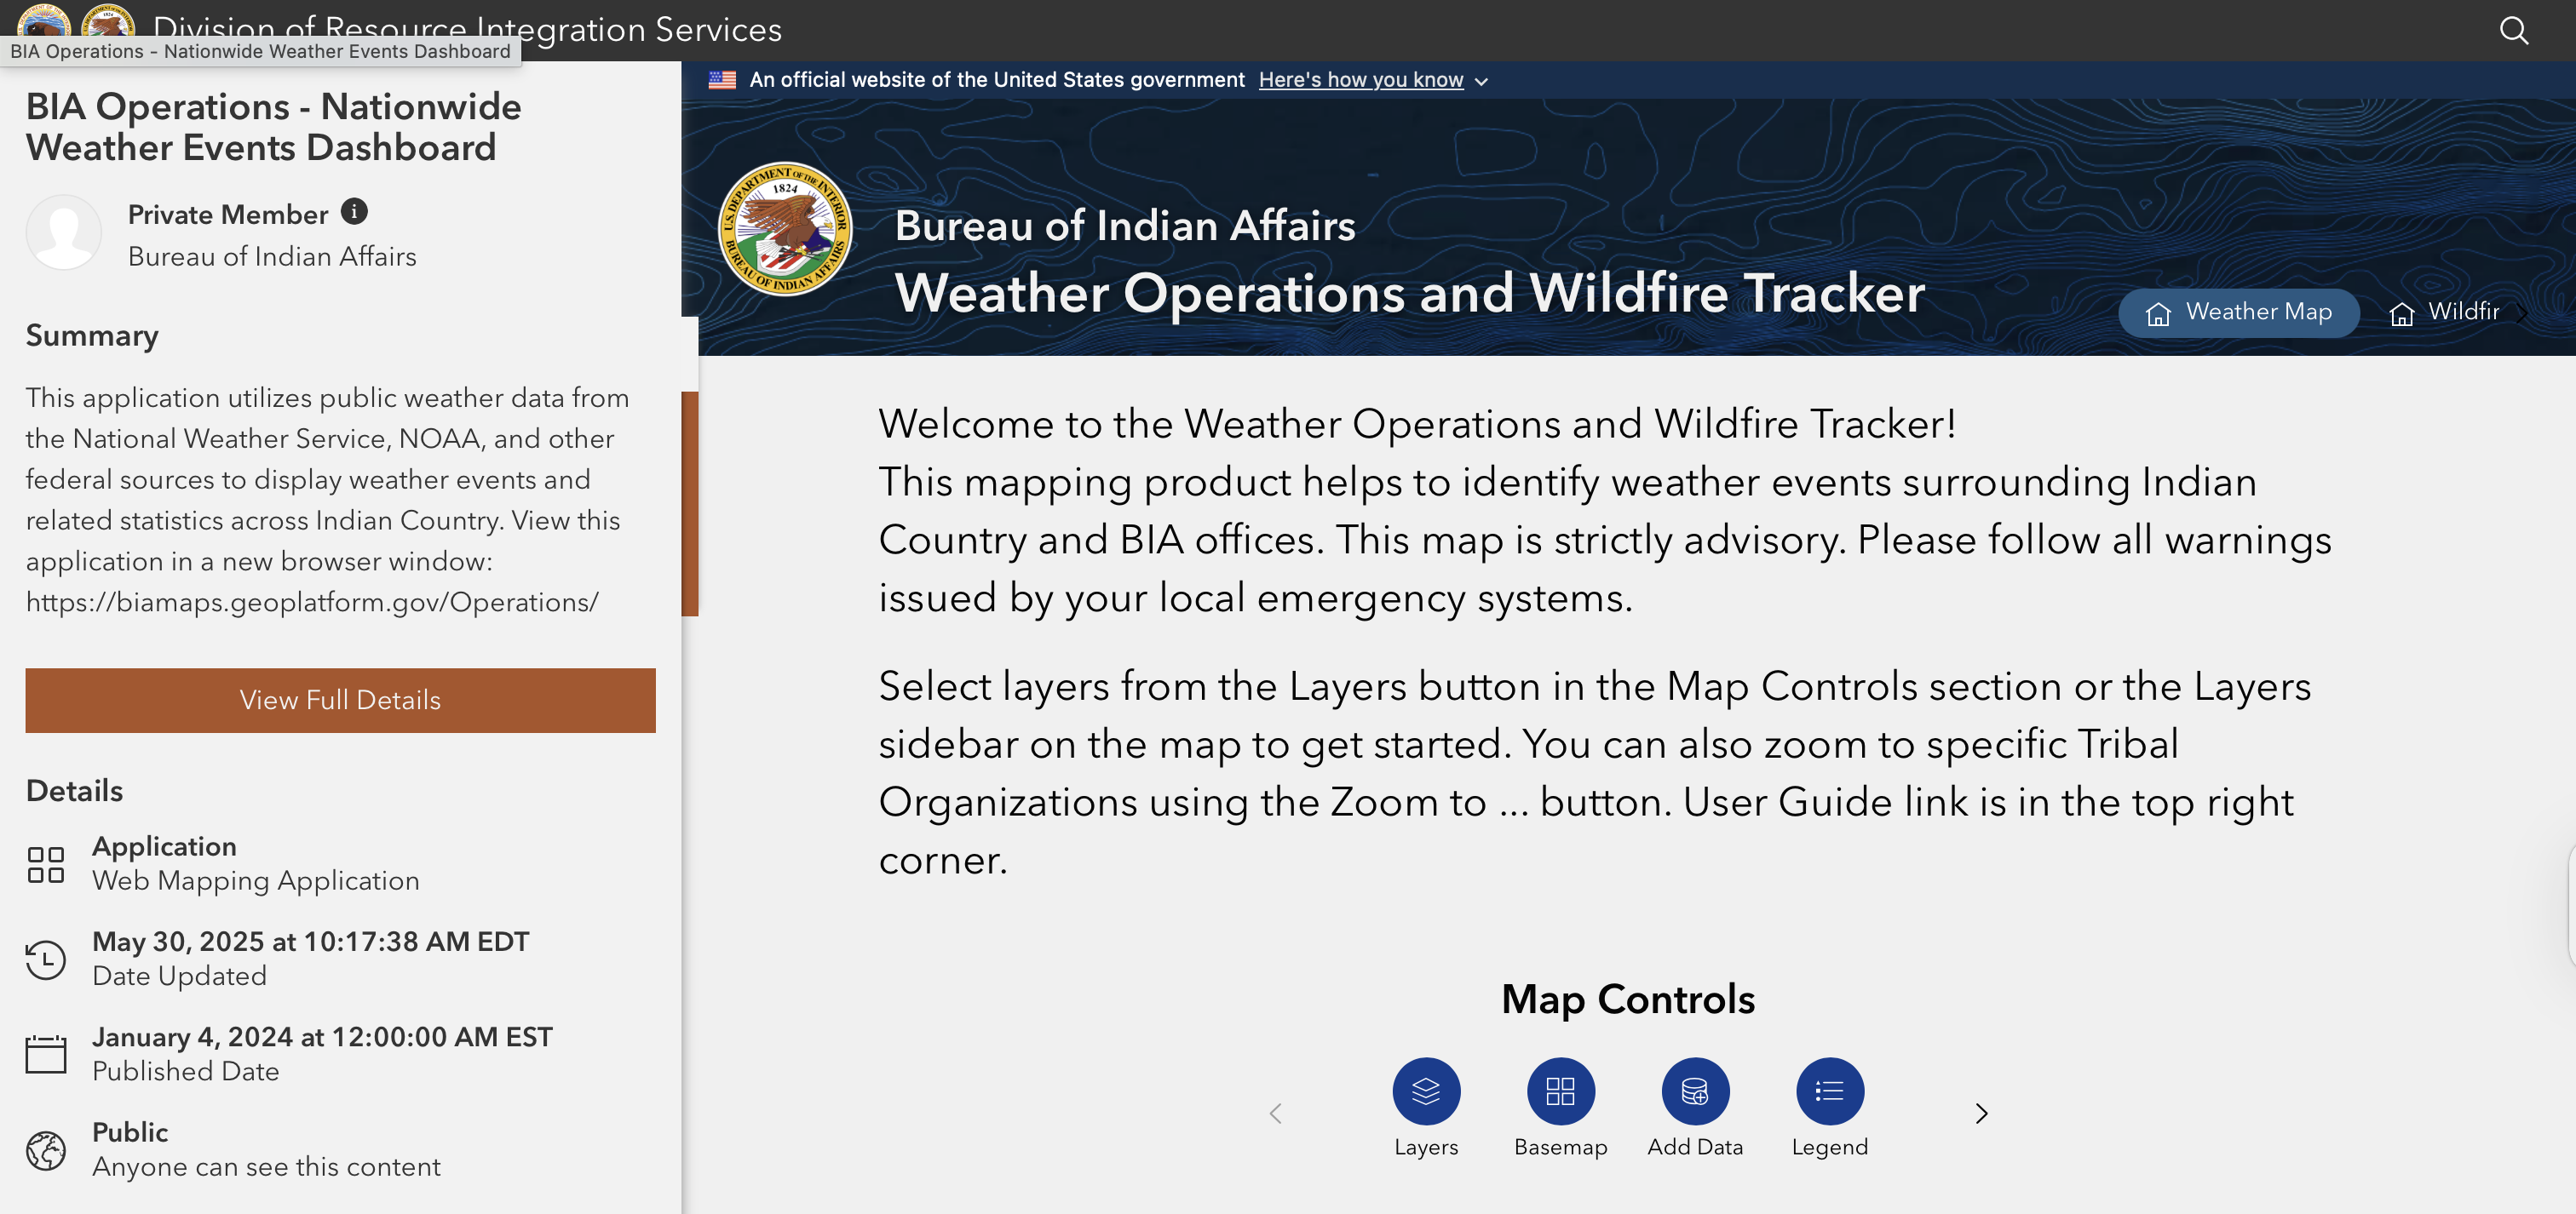
Task: Click 'Anyone can see this content' text
Action: tap(266, 1166)
